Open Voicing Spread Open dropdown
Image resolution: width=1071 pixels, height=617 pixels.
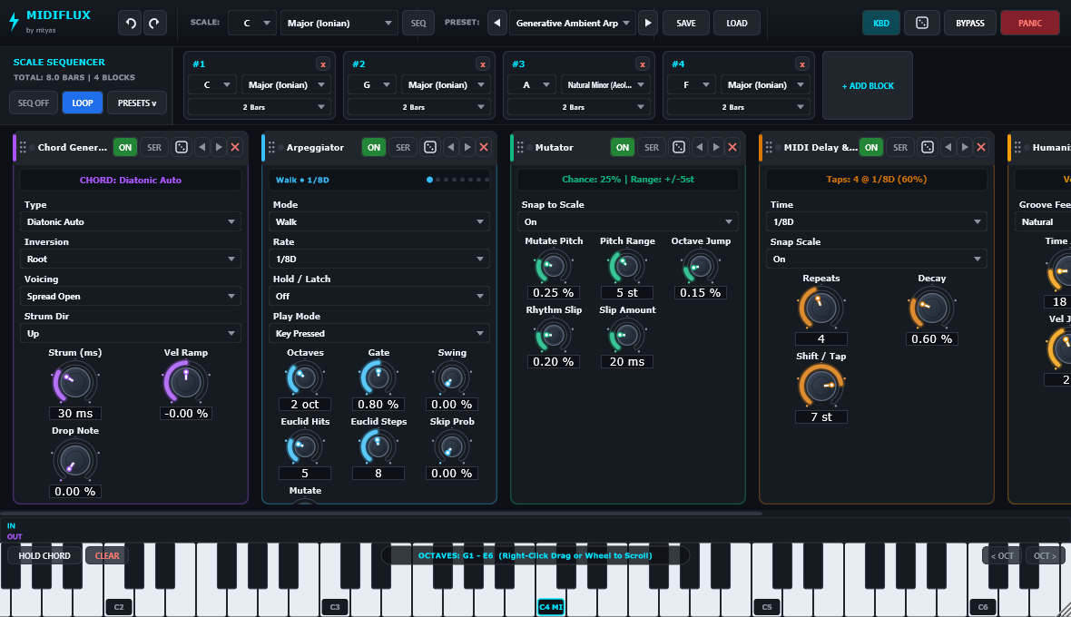[x=131, y=296]
